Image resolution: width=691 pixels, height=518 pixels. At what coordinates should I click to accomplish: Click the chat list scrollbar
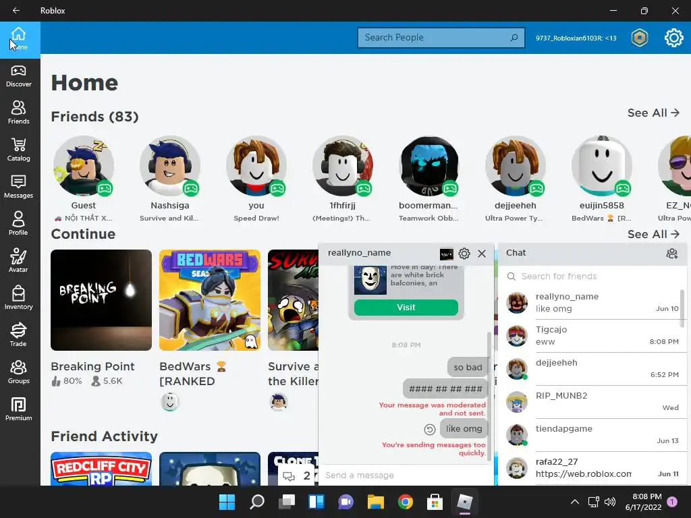click(682, 308)
